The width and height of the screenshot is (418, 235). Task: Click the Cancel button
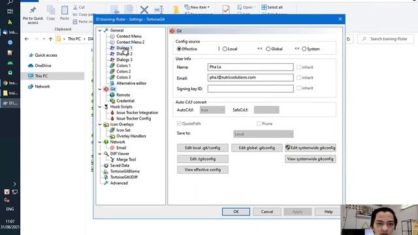[267, 211]
